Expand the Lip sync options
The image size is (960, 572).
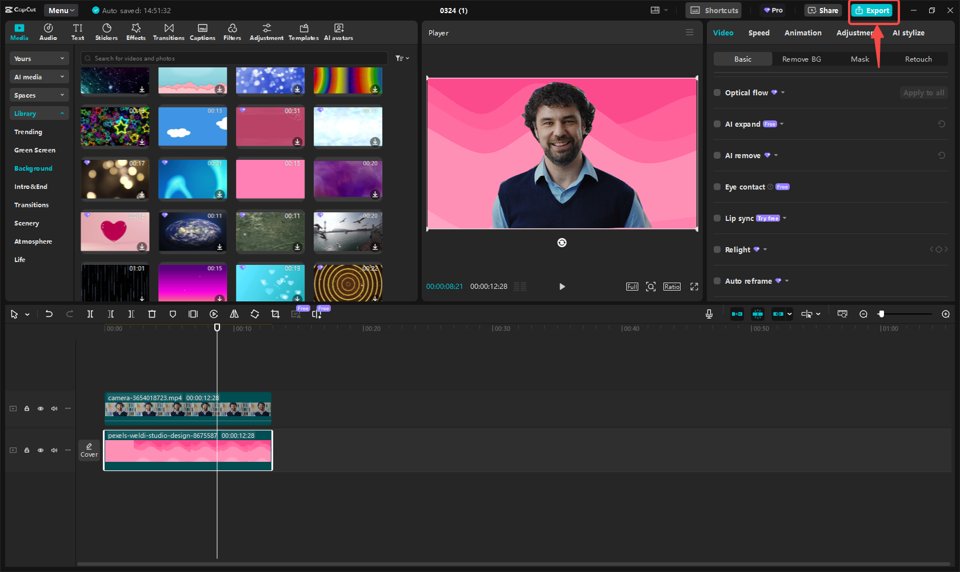[783, 218]
